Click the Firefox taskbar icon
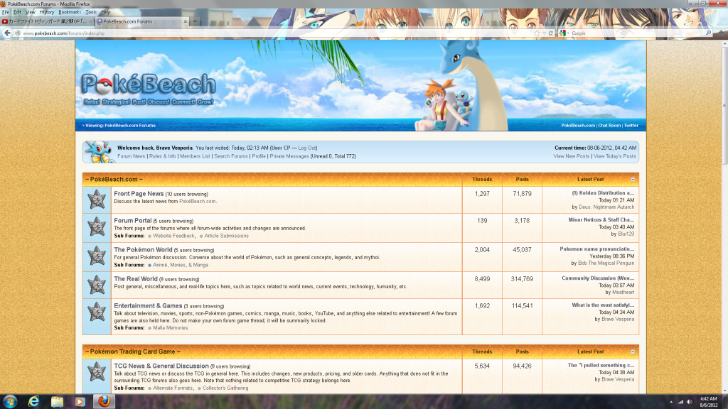728x409 pixels. 104,402
